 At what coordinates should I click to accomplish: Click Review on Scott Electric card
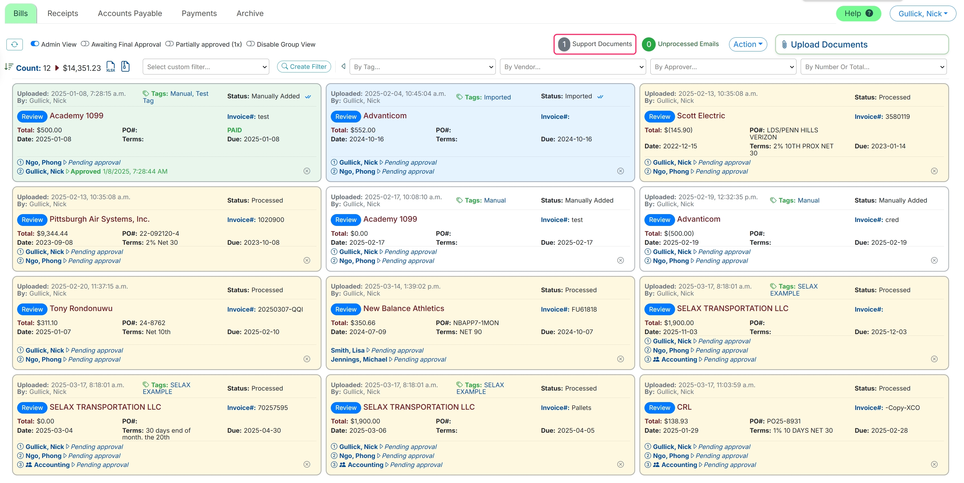[x=659, y=116]
